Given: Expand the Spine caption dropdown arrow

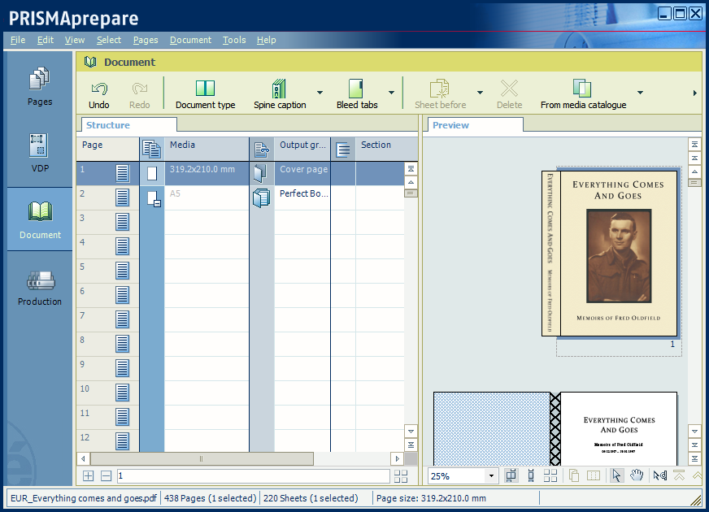Looking at the screenshot, I should (x=320, y=93).
